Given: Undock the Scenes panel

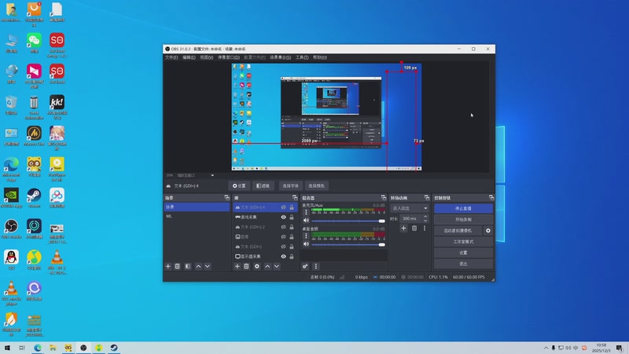Looking at the screenshot, I should click(226, 197).
